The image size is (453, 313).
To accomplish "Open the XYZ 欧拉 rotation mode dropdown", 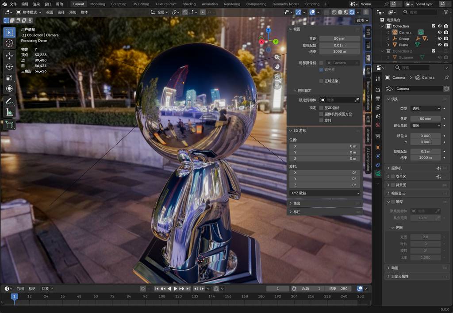I will [325, 193].
